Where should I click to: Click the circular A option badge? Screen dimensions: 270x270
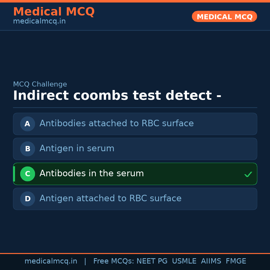point(27,124)
